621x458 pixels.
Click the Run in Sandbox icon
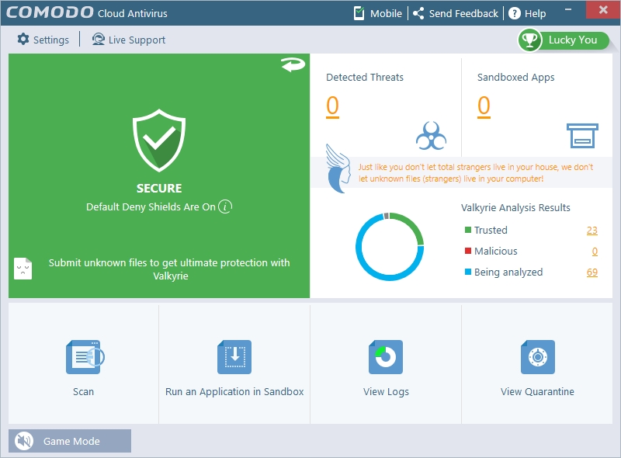pyautogui.click(x=234, y=357)
